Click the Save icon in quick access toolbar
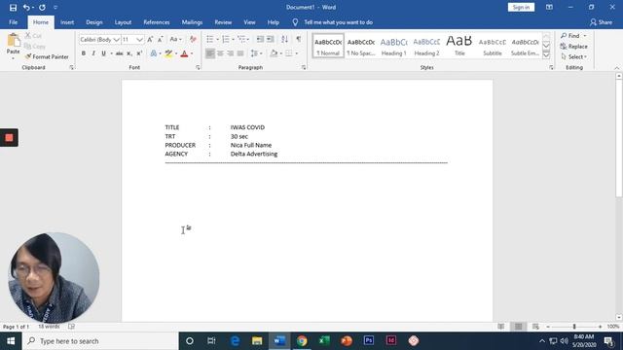Viewport: 623px width, 350px height. [x=13, y=7]
